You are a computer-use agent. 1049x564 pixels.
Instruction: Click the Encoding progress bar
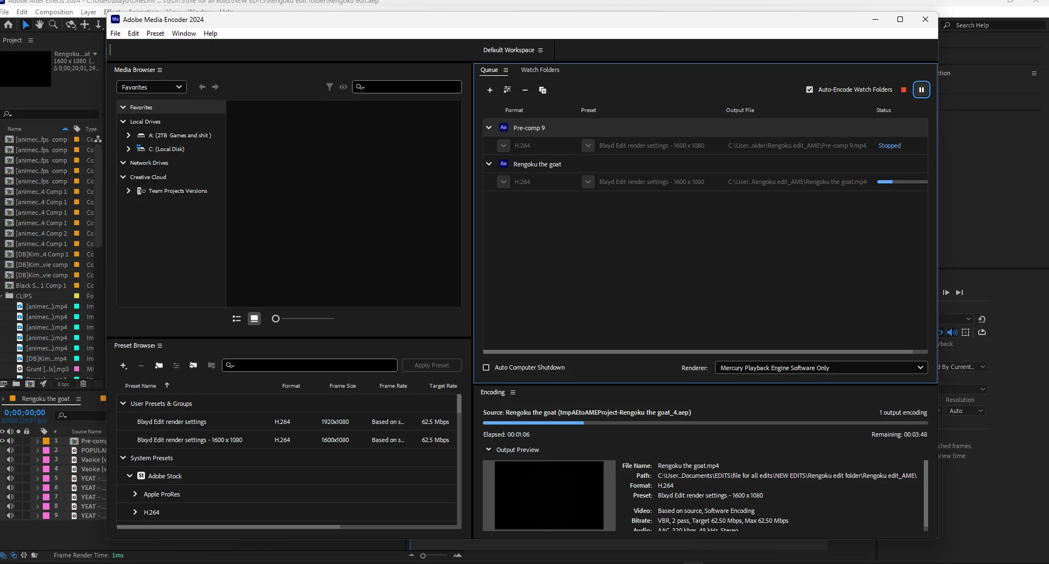tap(705, 423)
